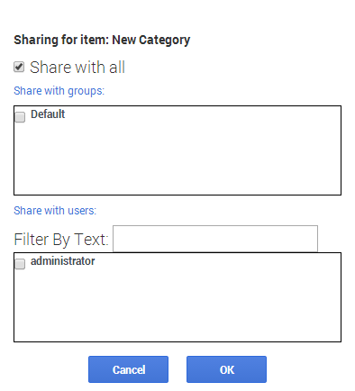Confirm sharing settings with OK
The width and height of the screenshot is (355, 391).
click(x=226, y=369)
